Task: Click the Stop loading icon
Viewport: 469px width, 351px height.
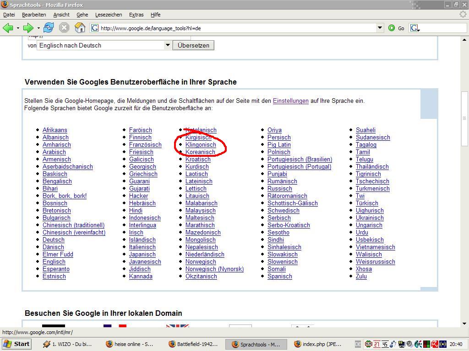Action: [64, 28]
